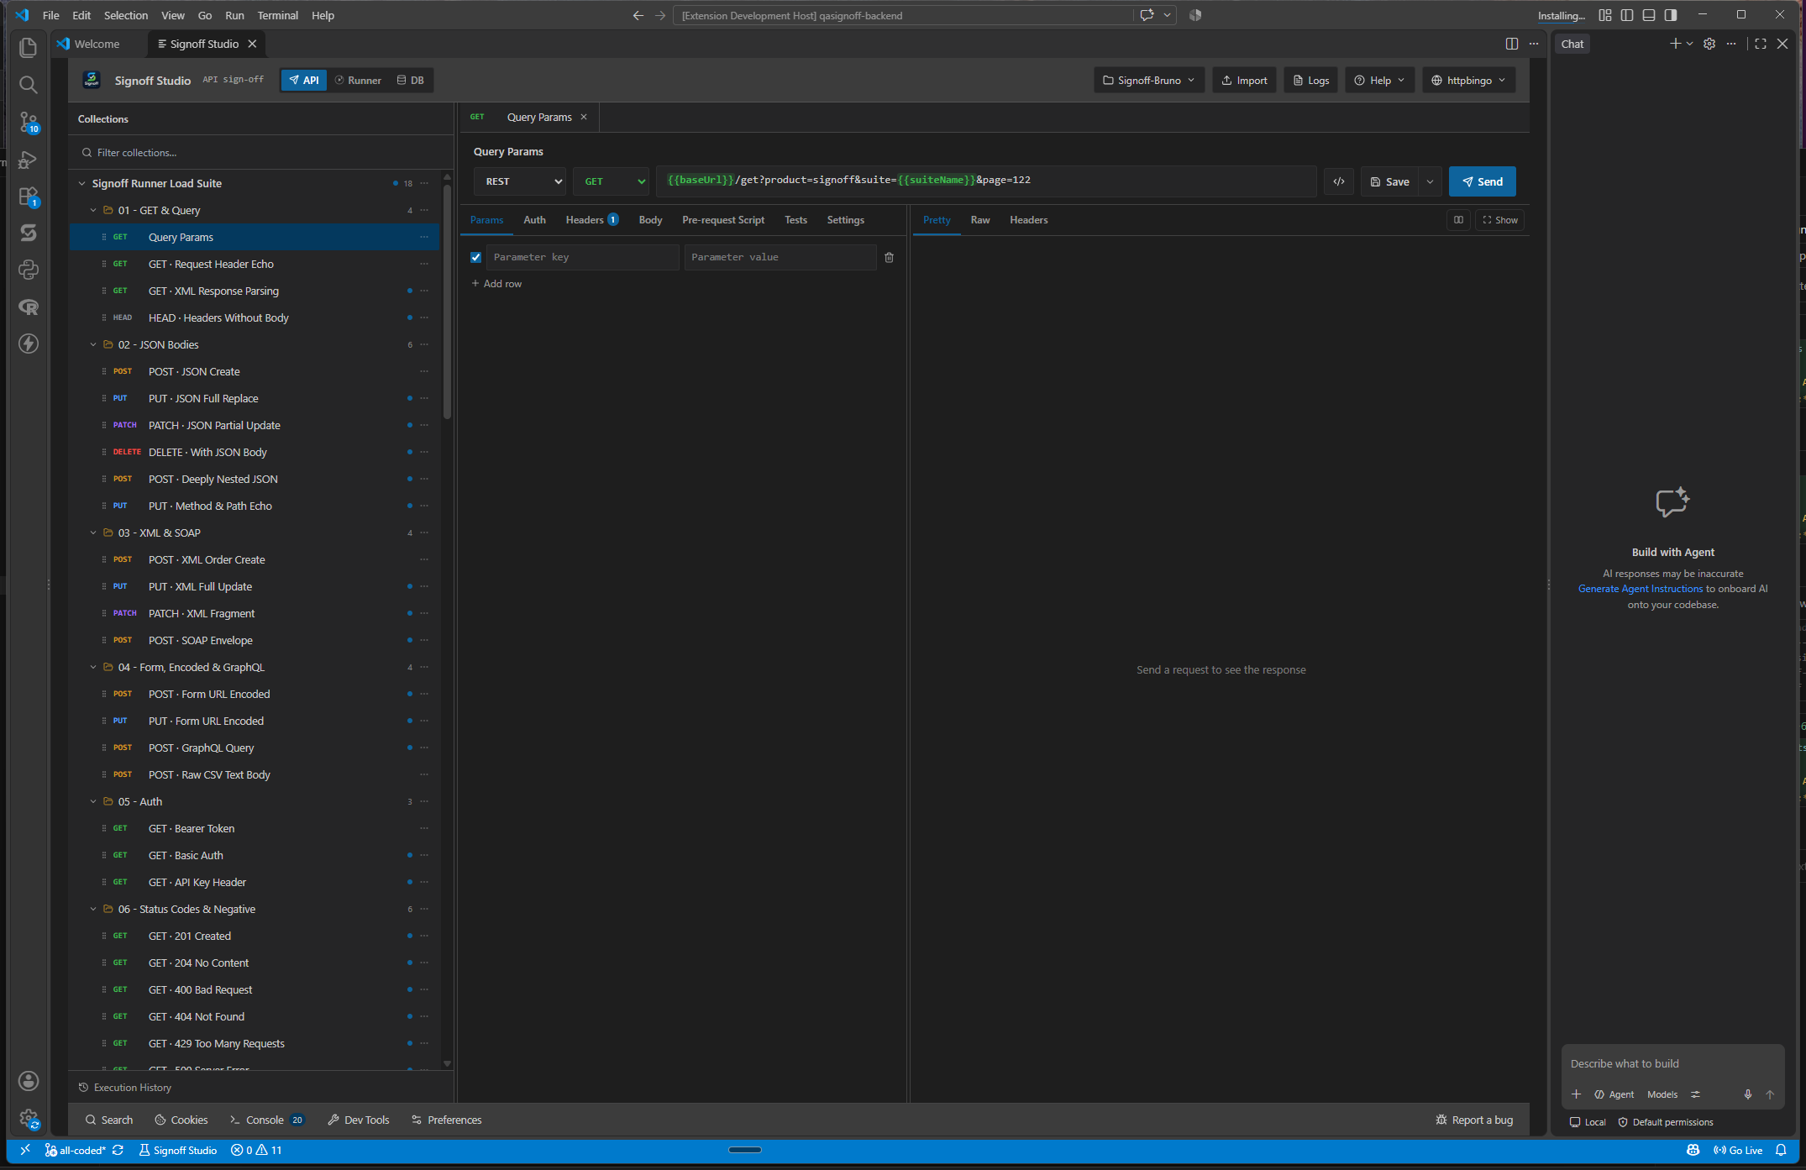
Task: Open the notifications bell in status bar
Action: click(1781, 1150)
